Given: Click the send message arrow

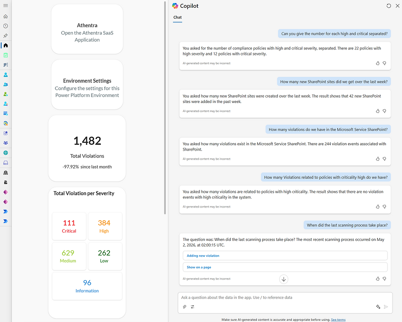Looking at the screenshot, I should (386, 307).
